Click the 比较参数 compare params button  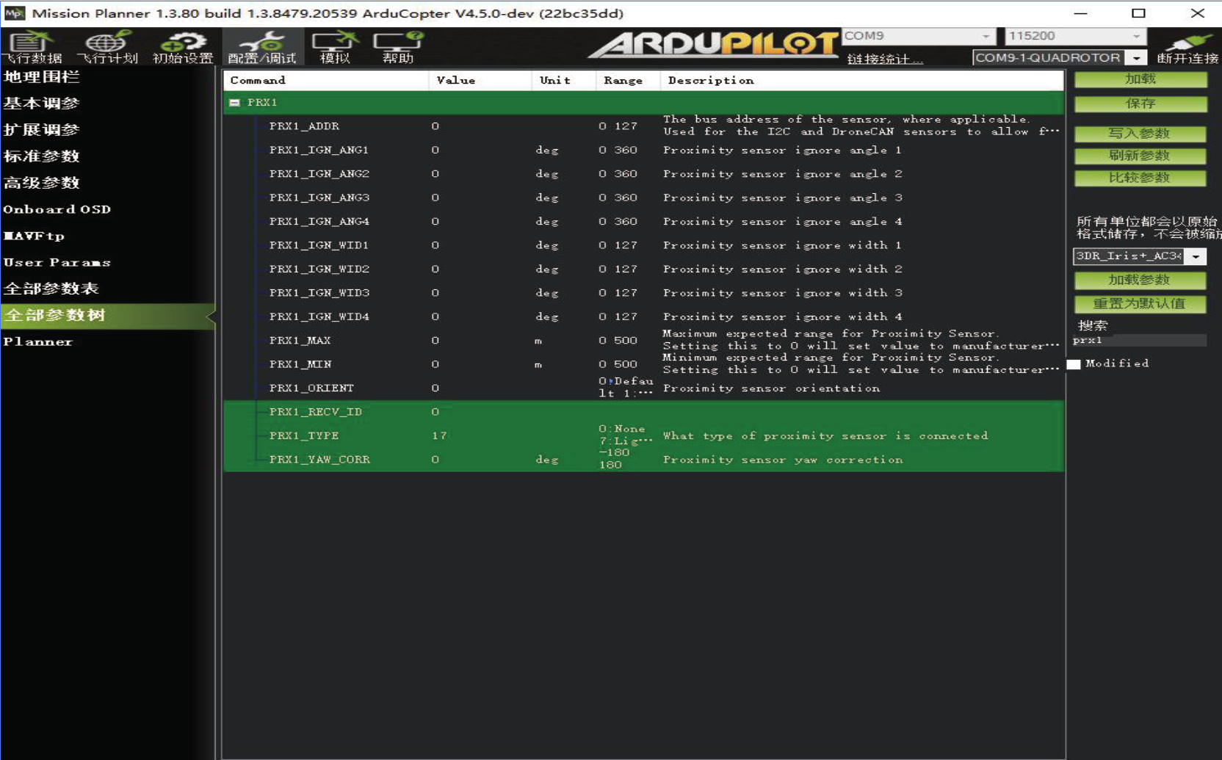tap(1140, 178)
